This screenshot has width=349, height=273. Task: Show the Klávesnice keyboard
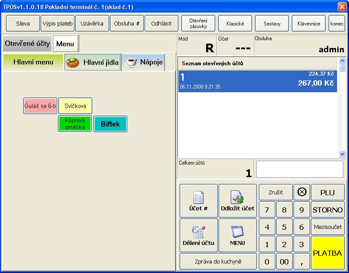(x=309, y=24)
